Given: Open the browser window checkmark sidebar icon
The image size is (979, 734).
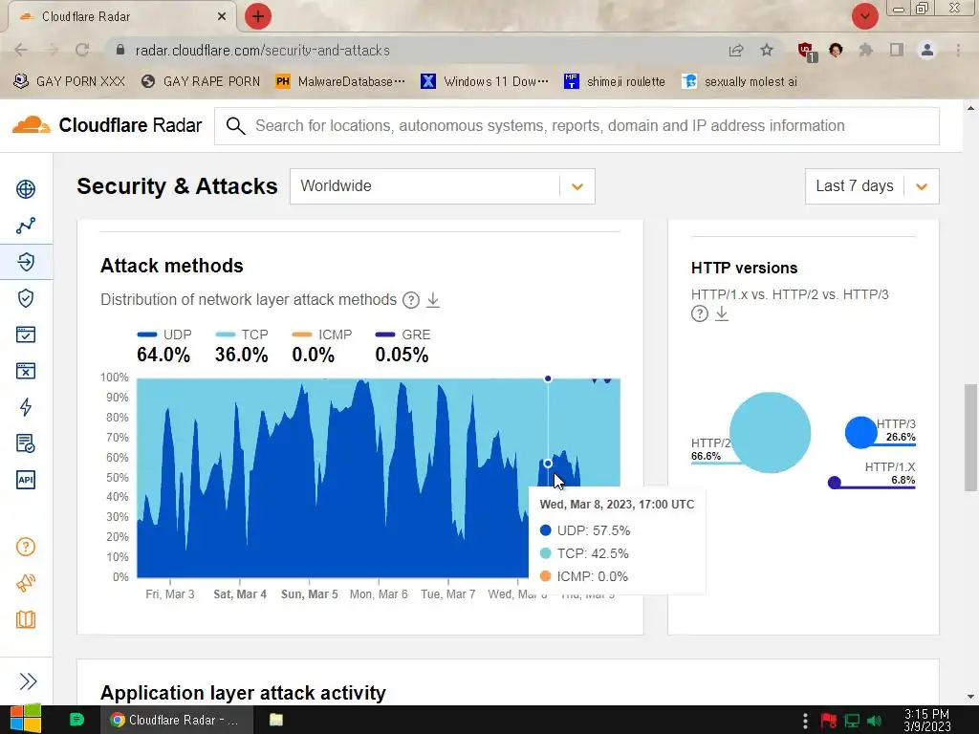Looking at the screenshot, I should click(26, 335).
